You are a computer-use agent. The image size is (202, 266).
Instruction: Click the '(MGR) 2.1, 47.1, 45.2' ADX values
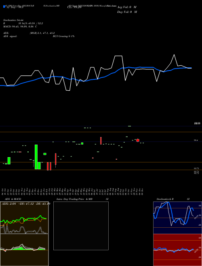click(42, 33)
